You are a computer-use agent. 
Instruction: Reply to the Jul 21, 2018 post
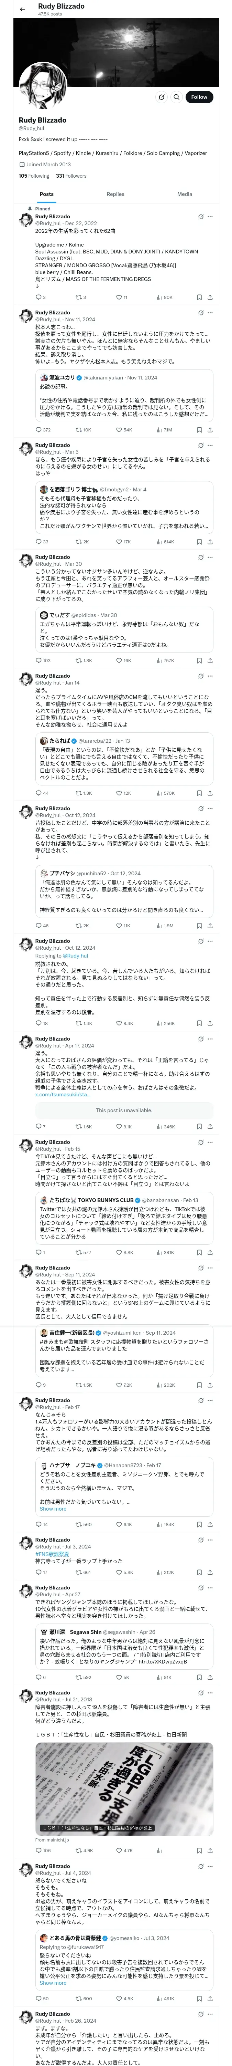(37, 1850)
